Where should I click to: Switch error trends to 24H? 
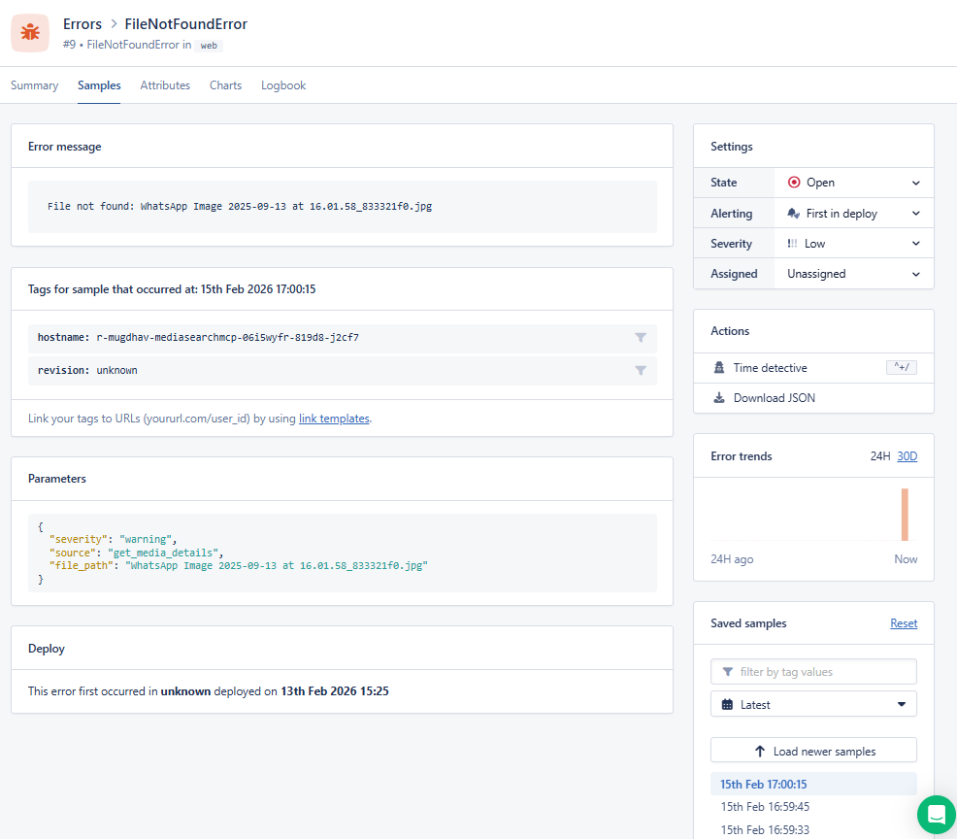pyautogui.click(x=879, y=456)
